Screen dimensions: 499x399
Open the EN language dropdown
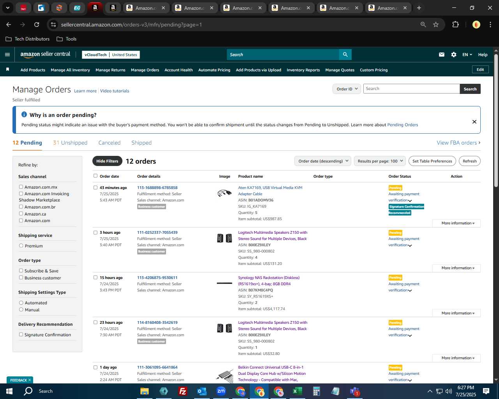pos(467,55)
